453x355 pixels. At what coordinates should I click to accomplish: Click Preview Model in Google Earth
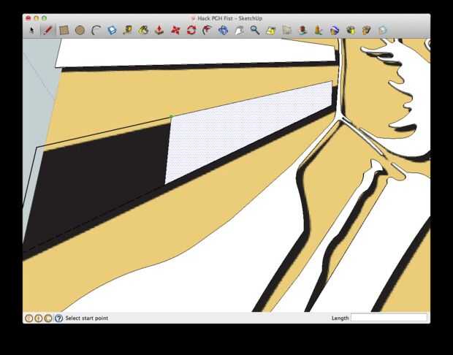click(x=334, y=30)
